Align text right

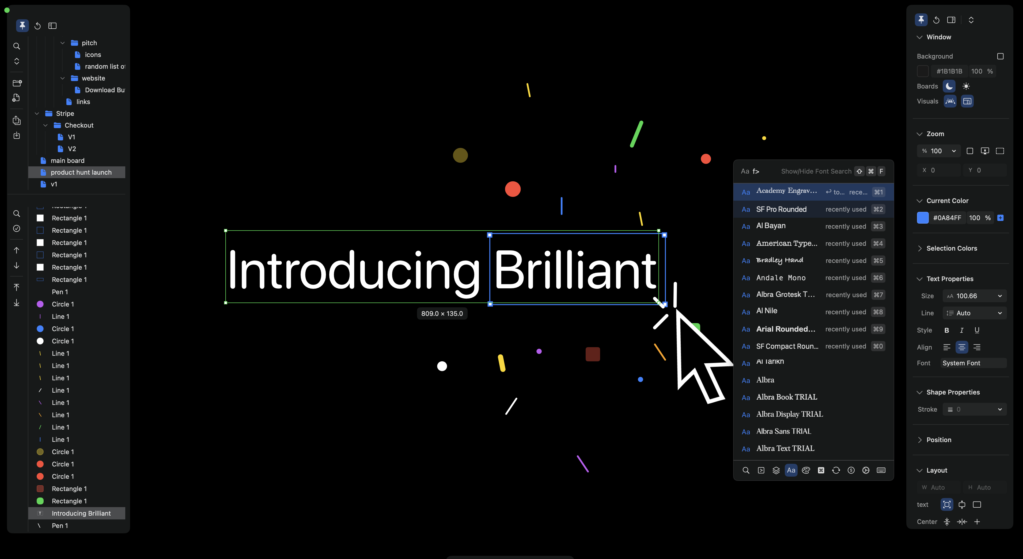977,347
